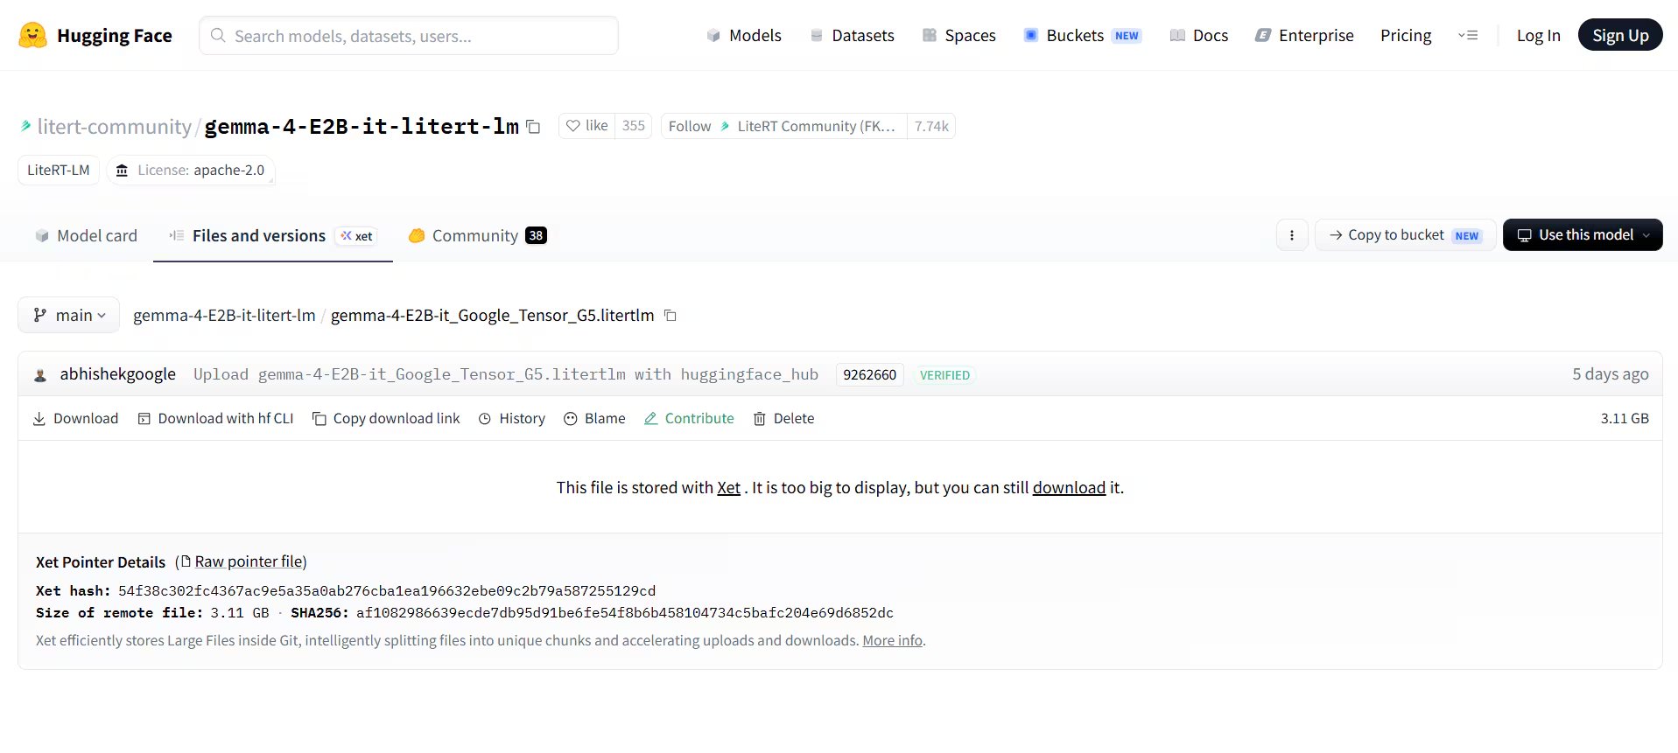Open the Xet link in storage notice
The height and width of the screenshot is (753, 1678).
pos(728,488)
